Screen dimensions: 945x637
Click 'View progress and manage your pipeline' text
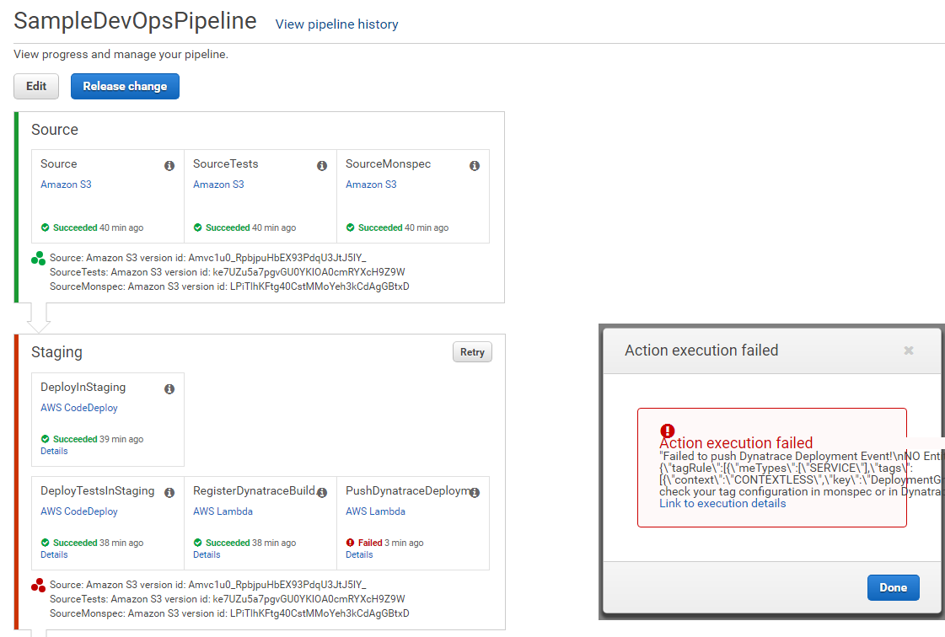[121, 54]
